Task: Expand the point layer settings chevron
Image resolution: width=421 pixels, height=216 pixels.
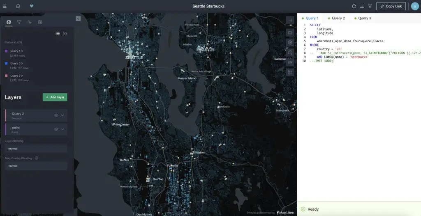Action: pyautogui.click(x=62, y=129)
